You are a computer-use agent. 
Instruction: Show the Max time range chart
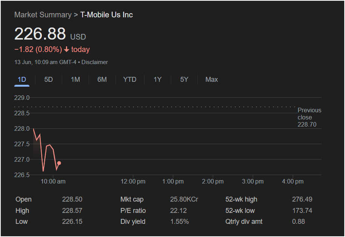click(212, 80)
